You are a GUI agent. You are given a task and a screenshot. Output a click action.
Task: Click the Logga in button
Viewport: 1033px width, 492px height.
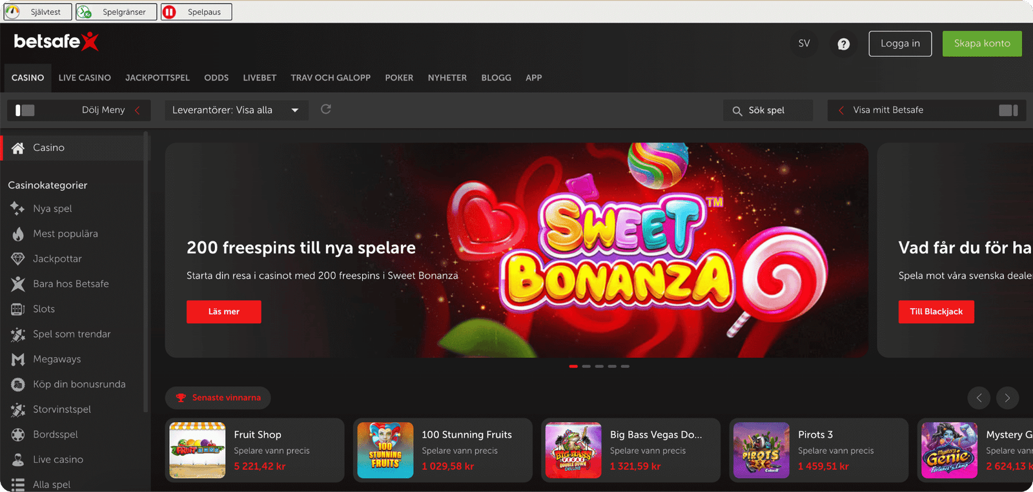[900, 43]
